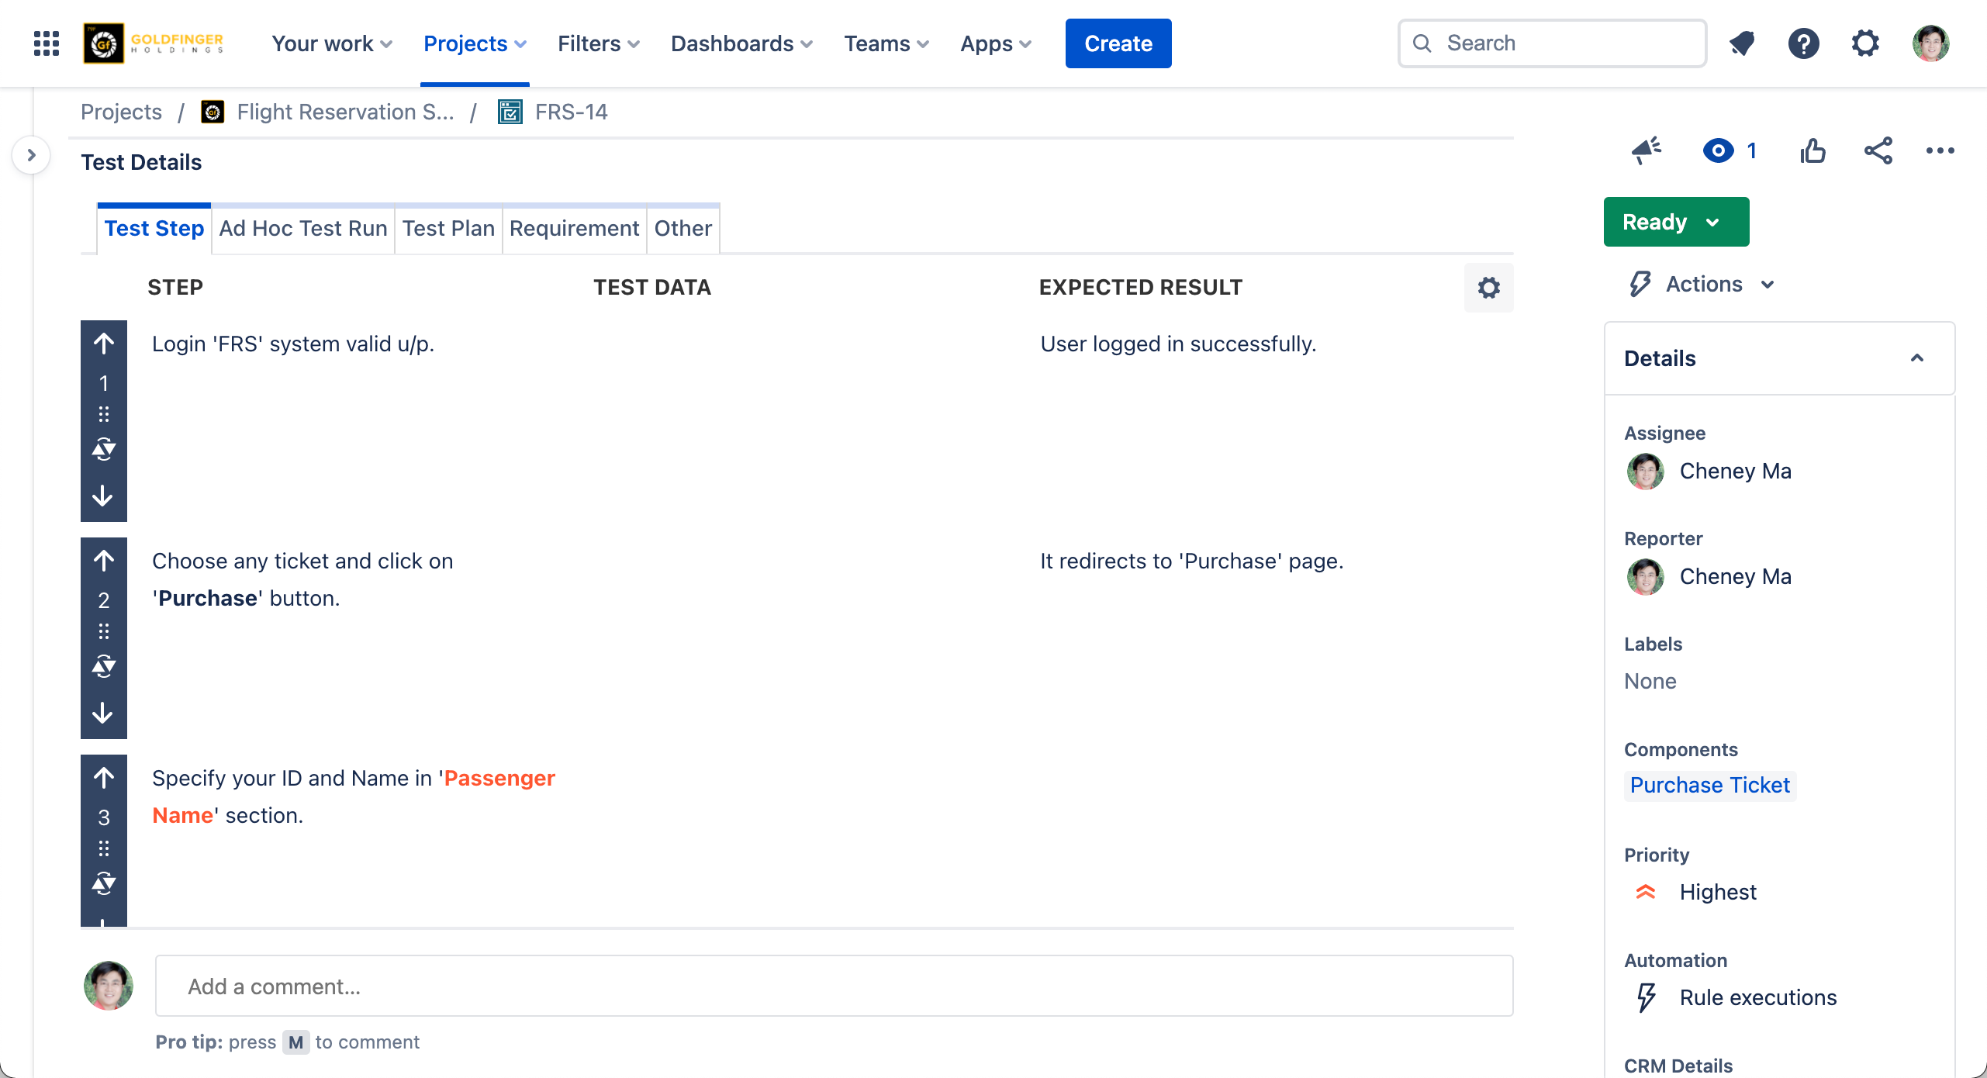Click the give feedback megaphone icon
The width and height of the screenshot is (1987, 1078).
(x=1646, y=150)
